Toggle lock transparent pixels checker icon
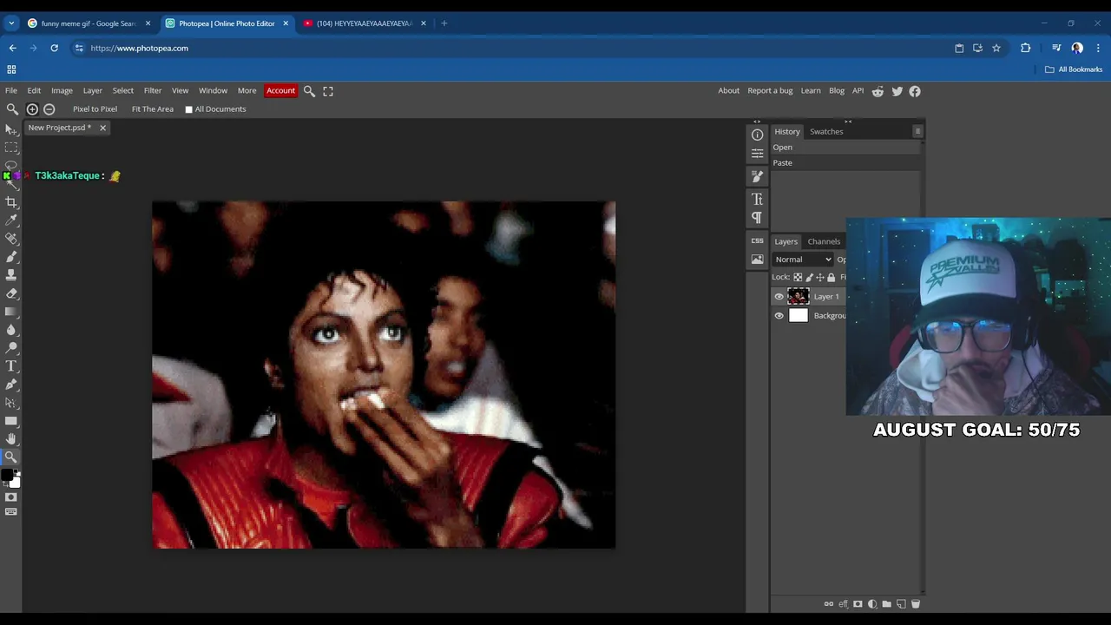Image resolution: width=1111 pixels, height=625 pixels. 798,278
